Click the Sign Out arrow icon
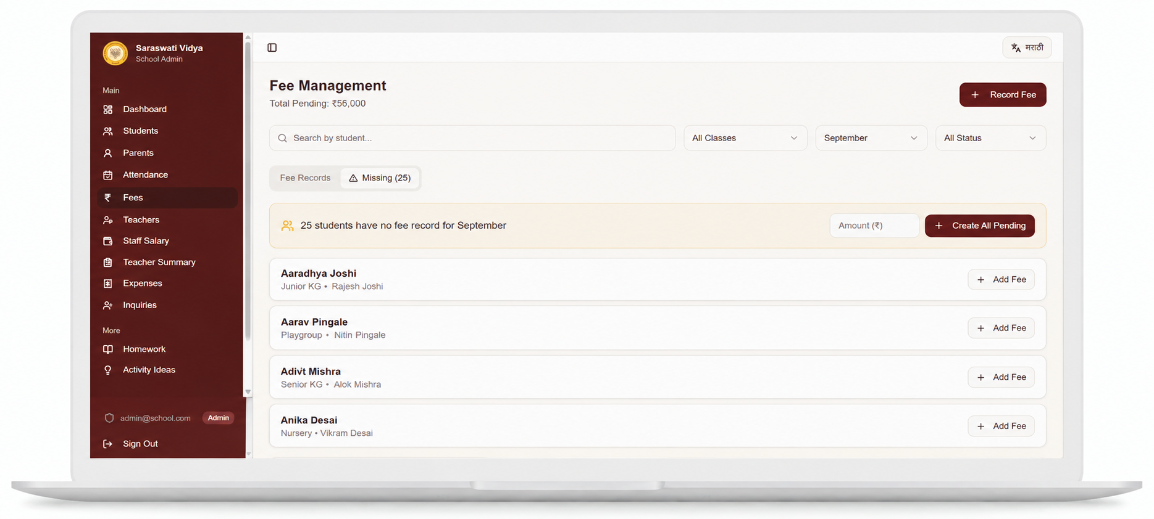The height and width of the screenshot is (519, 1154). tap(107, 444)
